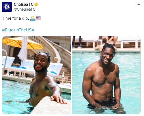Image resolution: width=144 pixels, height=116 pixels.
Task: Click the swimmer emoji in the tweet
Action: click(33, 18)
